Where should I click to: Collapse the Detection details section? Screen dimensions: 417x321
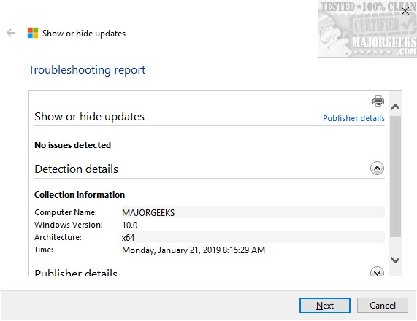pyautogui.click(x=377, y=169)
